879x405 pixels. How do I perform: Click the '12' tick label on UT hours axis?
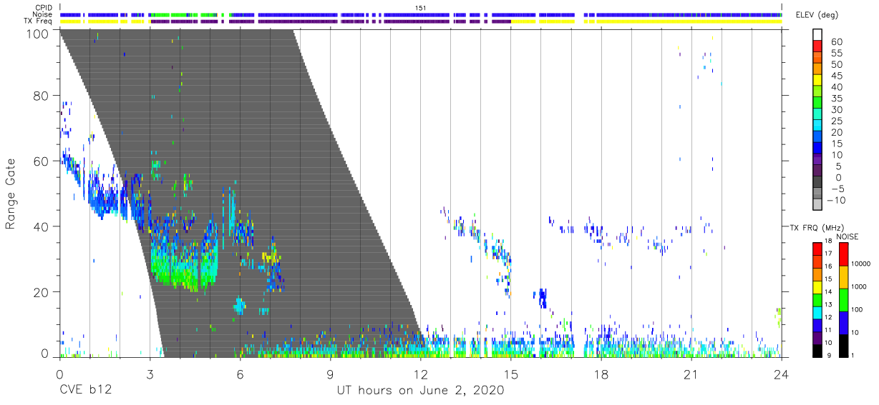pyautogui.click(x=420, y=374)
